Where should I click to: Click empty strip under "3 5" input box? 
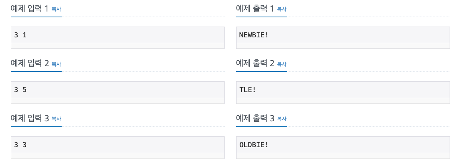(118, 101)
